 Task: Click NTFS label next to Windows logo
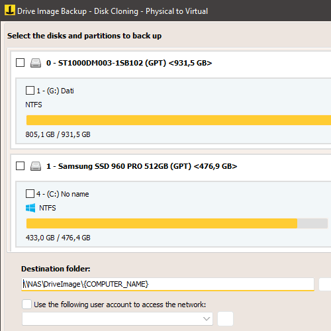click(48, 208)
